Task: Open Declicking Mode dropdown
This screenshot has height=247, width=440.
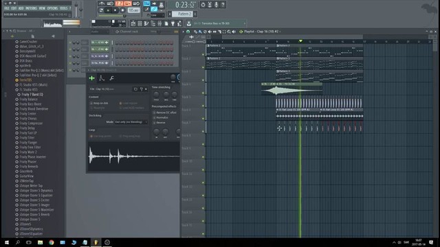Action: [131, 122]
